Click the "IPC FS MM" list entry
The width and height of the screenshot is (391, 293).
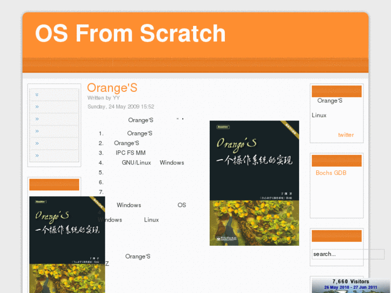pyautogui.click(x=130, y=153)
